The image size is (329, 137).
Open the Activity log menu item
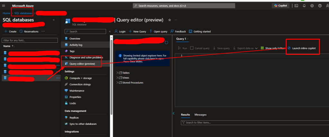76,45
